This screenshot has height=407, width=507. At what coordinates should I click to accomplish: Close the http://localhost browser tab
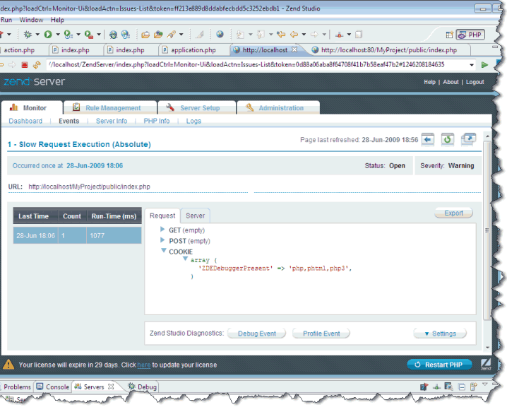[x=294, y=50]
